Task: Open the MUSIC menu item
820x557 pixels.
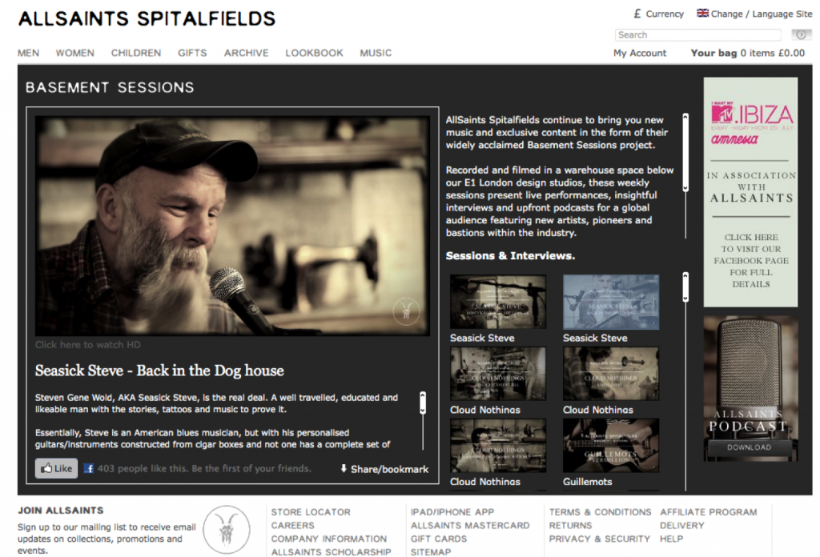Action: click(x=376, y=53)
